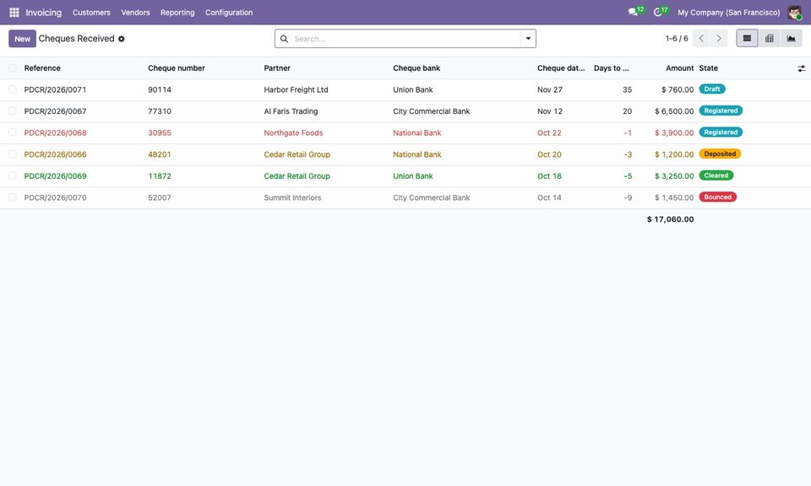Open the Configuration menu
This screenshot has width=811, height=486.
pyautogui.click(x=229, y=13)
